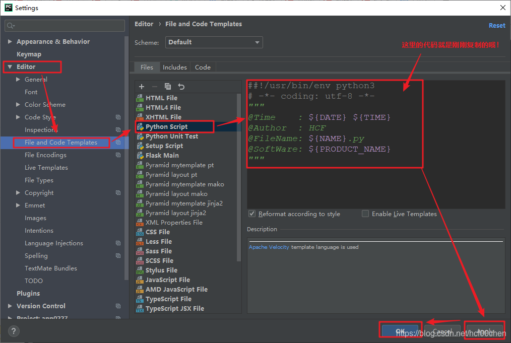511x343 pixels.
Task: Click the XML Properties File icon
Action: (140, 223)
